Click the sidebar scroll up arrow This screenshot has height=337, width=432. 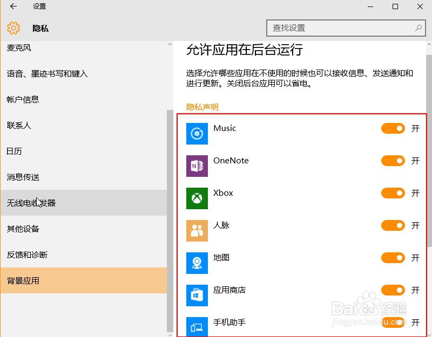170,44
